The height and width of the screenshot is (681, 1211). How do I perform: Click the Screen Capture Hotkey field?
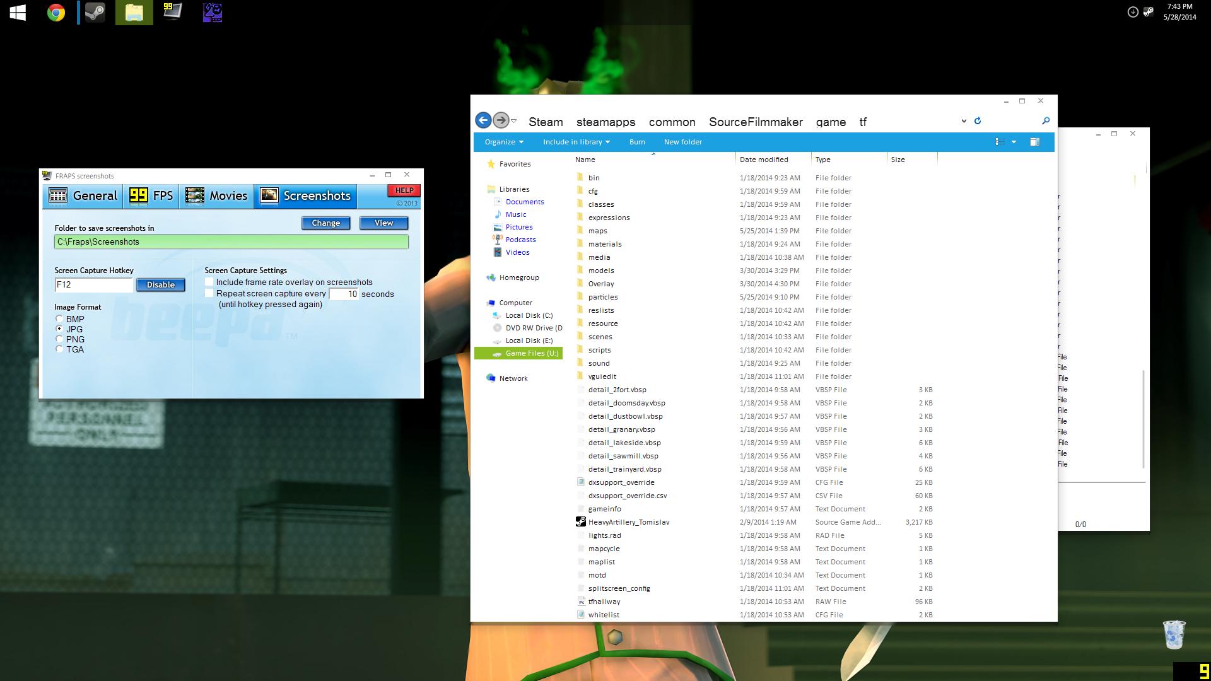coord(94,285)
